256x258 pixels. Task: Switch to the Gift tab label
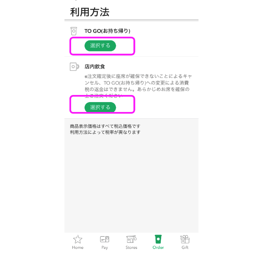185,247
